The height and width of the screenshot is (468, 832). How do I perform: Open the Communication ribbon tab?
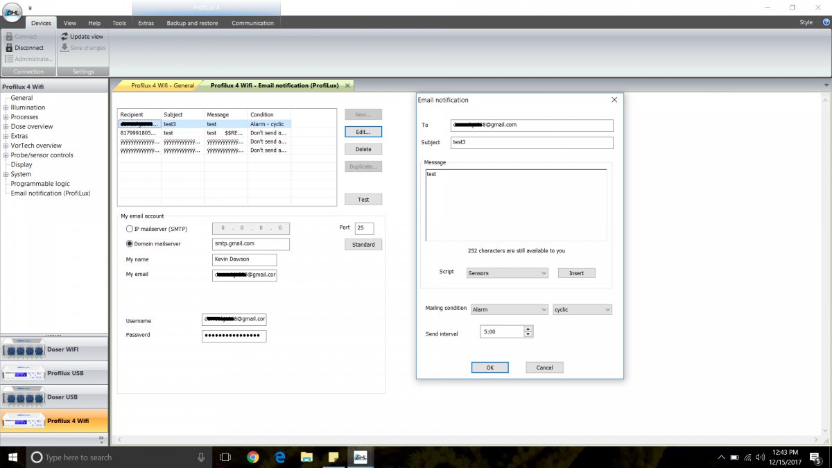point(252,23)
